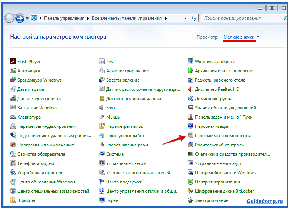Click the Java coffee cup icon
The width and height of the screenshot is (290, 209).
[x=101, y=61]
